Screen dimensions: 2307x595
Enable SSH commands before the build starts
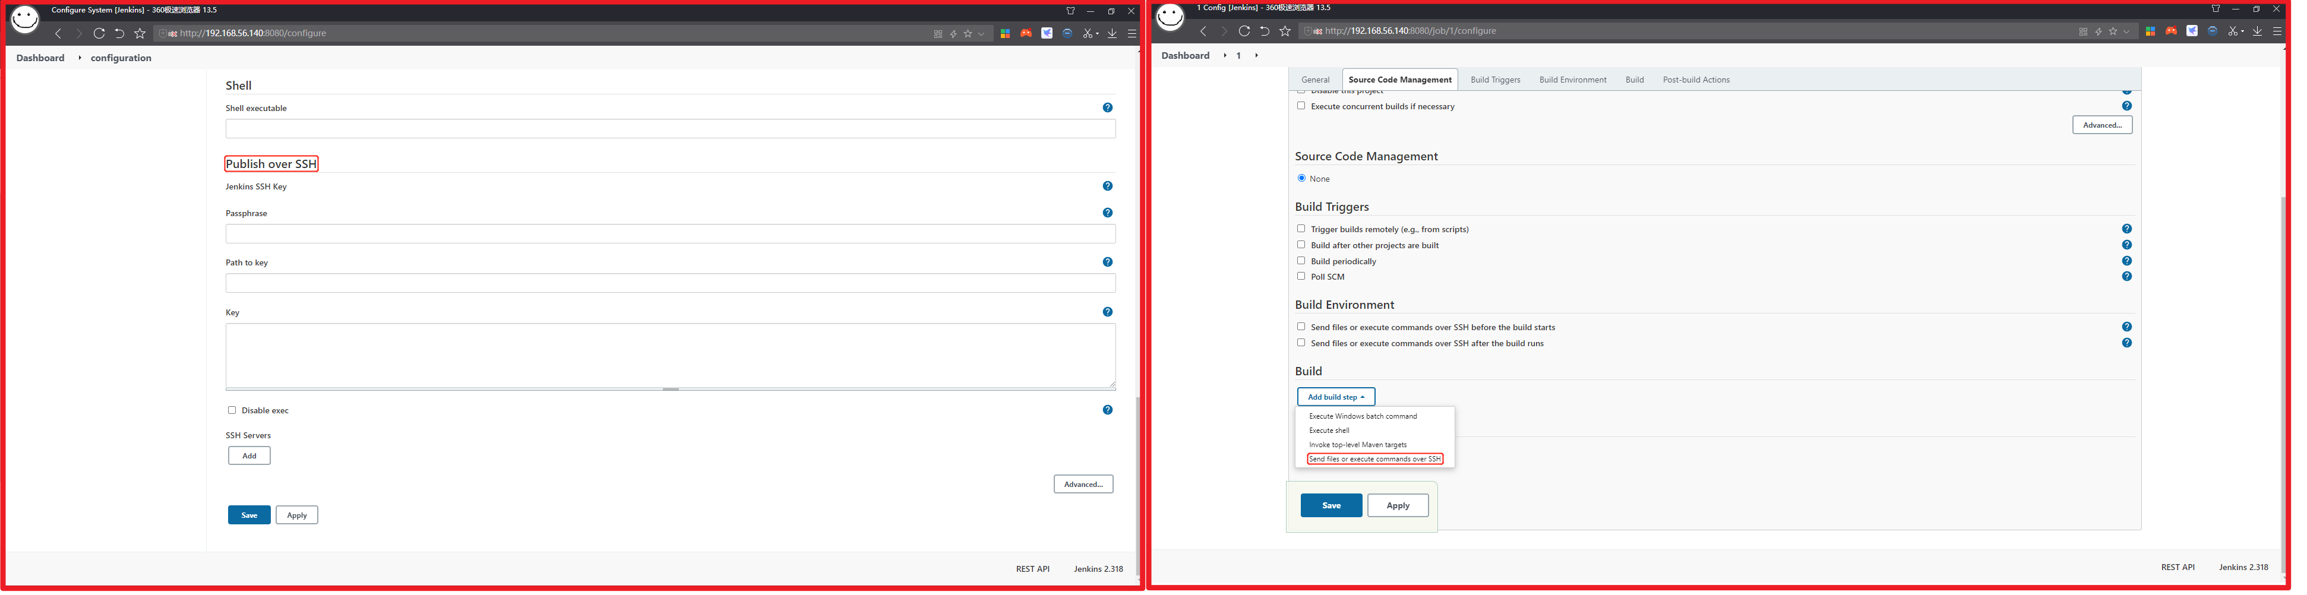pyautogui.click(x=1301, y=327)
